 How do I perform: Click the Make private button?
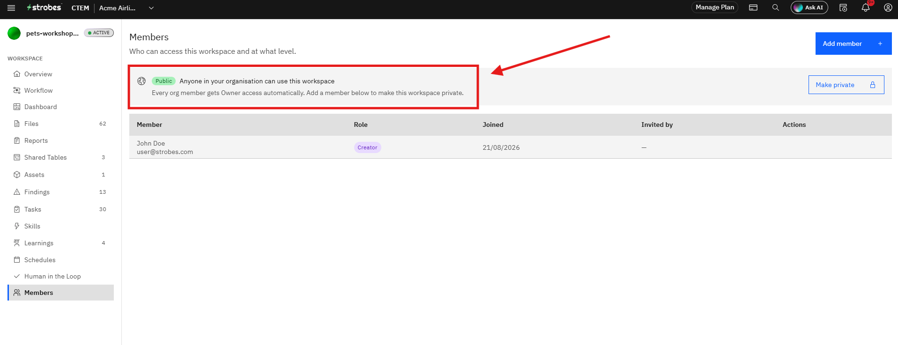click(846, 85)
